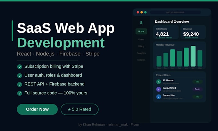Click Ali Hassan's green A avatar
Screen dimensions: 218x131
(x=159, y=82)
